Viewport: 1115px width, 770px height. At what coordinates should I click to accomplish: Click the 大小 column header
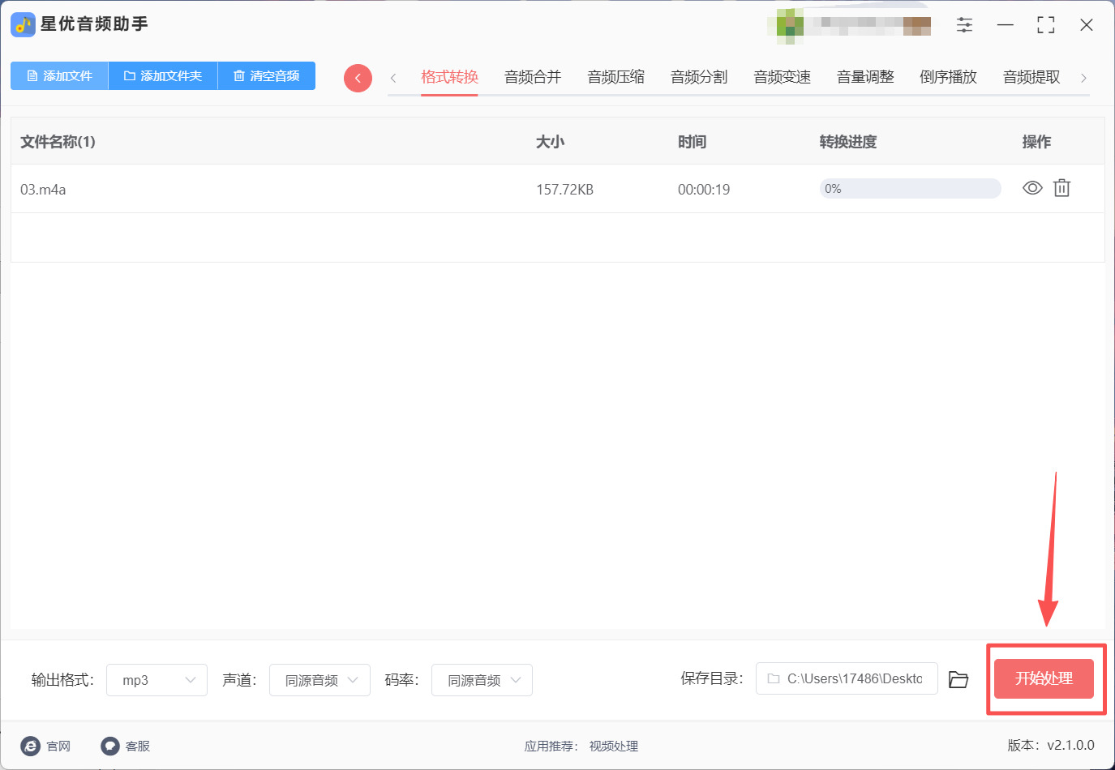point(550,142)
